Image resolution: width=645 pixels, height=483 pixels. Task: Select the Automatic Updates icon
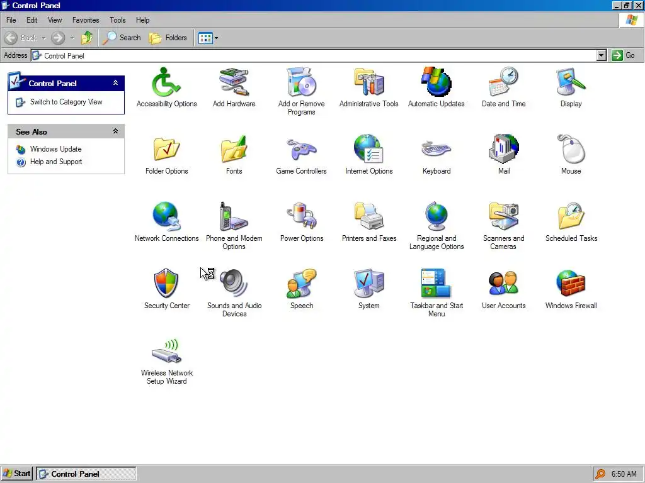pos(436,82)
